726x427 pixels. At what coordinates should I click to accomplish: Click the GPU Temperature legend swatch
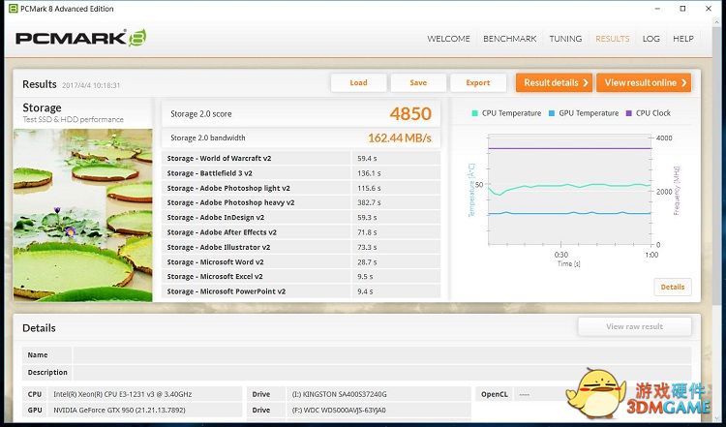[552, 113]
